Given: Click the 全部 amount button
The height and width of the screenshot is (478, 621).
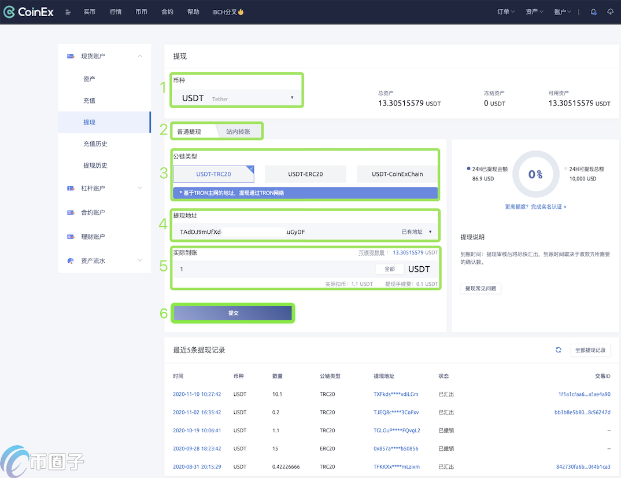Looking at the screenshot, I should coord(390,269).
